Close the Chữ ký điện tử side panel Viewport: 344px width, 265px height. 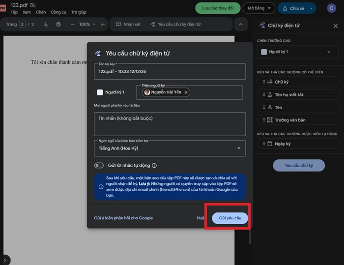pyautogui.click(x=336, y=25)
